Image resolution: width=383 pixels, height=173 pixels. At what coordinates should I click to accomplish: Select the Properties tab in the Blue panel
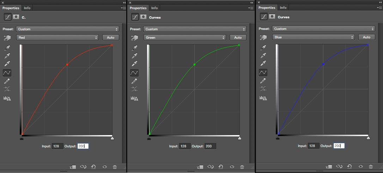click(x=267, y=8)
